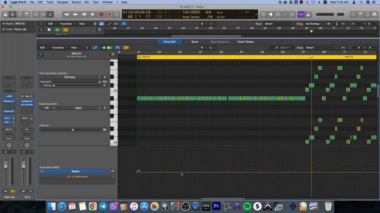Click the Fast Forward transport button
Viewport: 380px width, 213px height.
click(x=75, y=14)
